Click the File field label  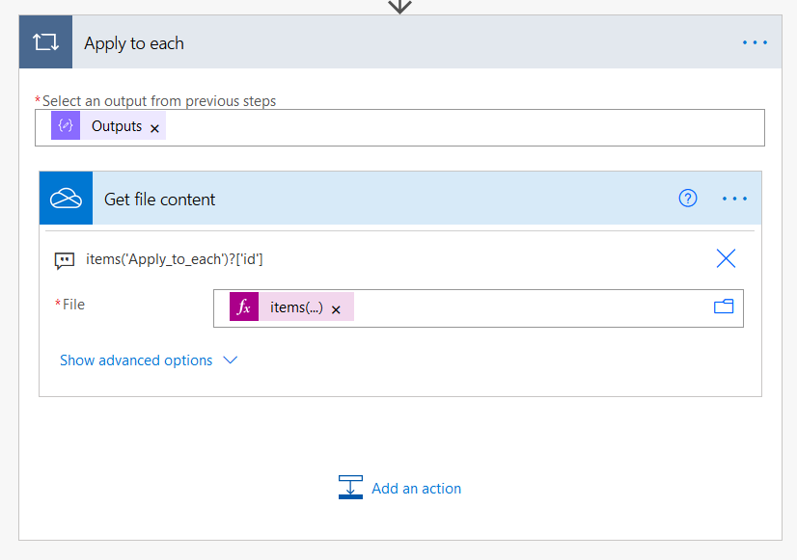click(73, 305)
